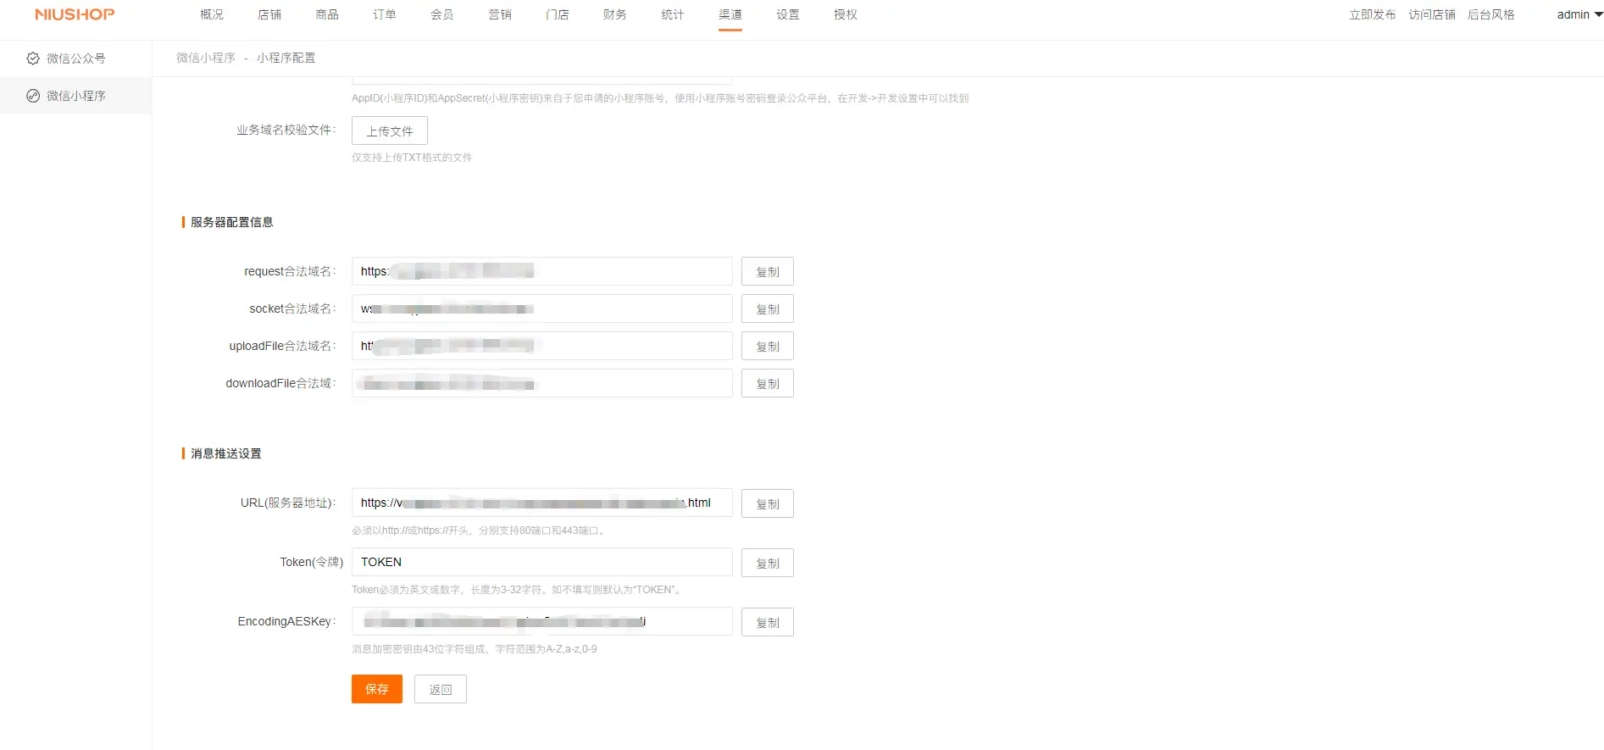
Task: Open the 设置 top menu
Action: 787,14
